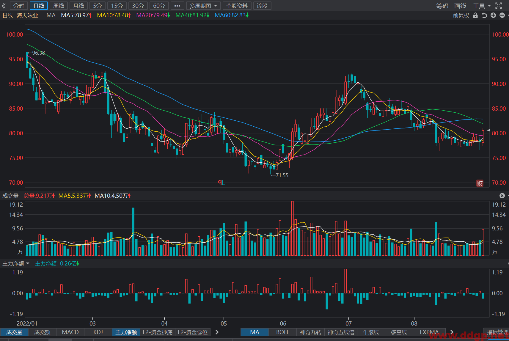Close the 成交量 volume sub-panel
509x341 pixels.
pyautogui.click(x=502, y=196)
